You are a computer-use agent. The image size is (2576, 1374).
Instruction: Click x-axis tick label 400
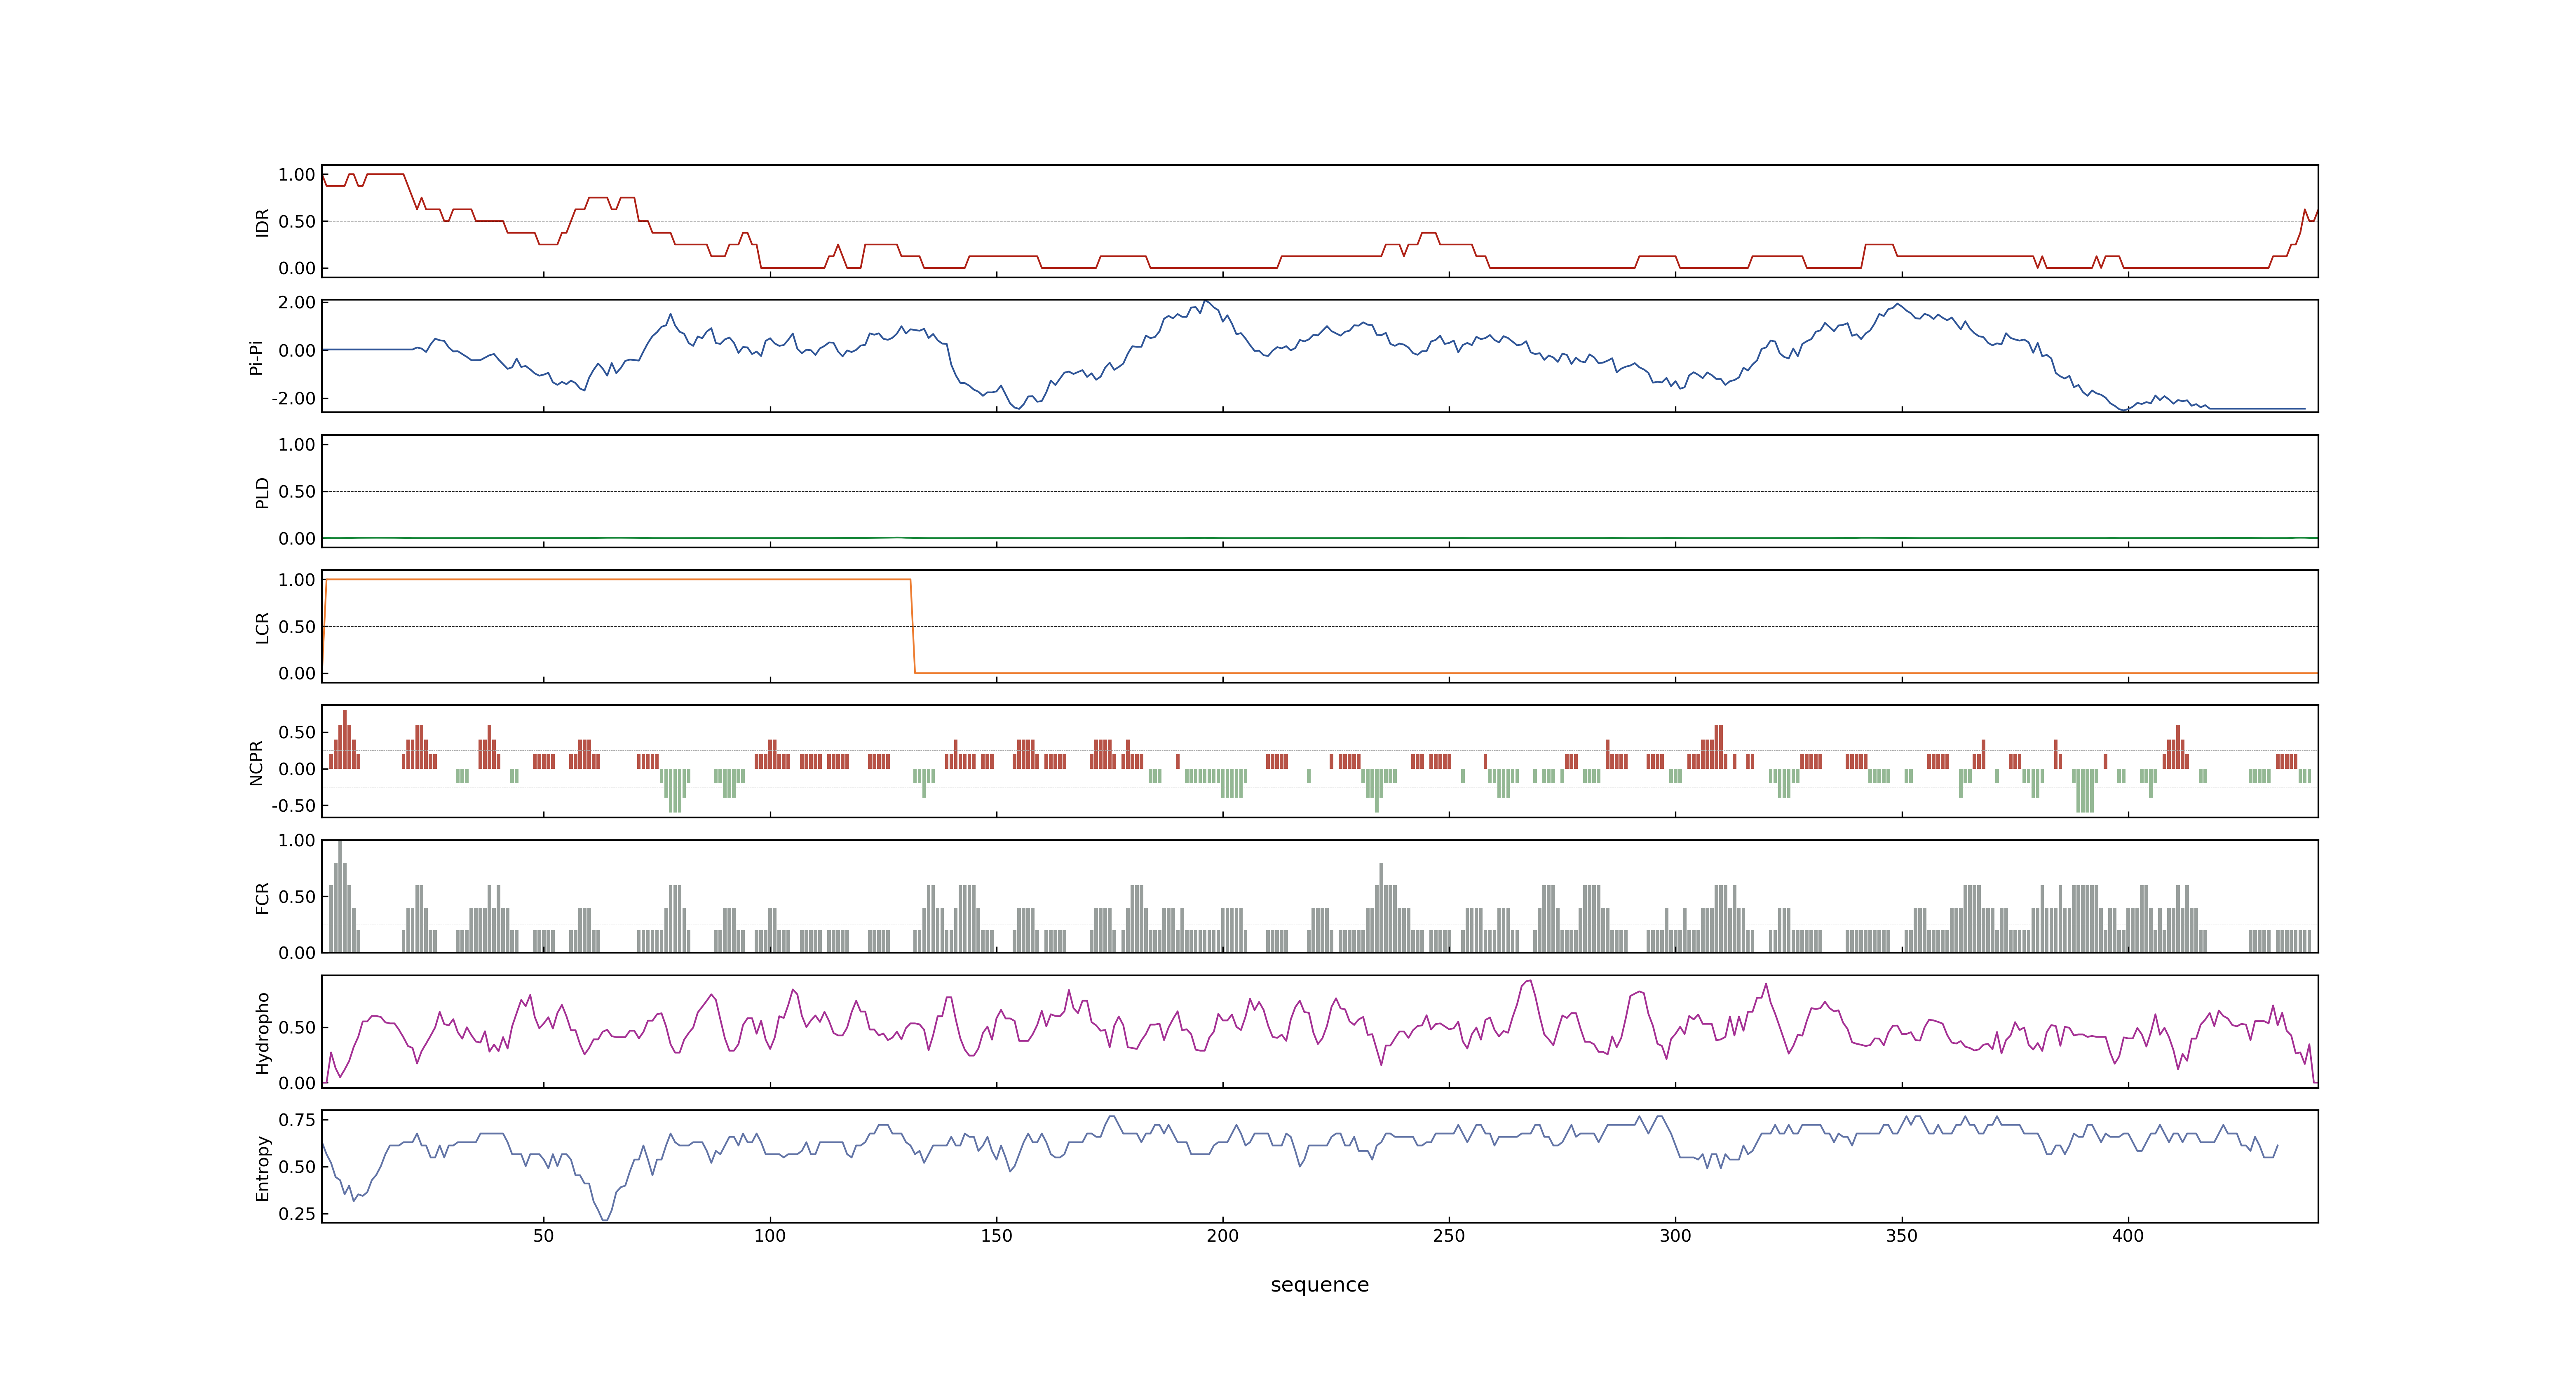click(x=2128, y=1236)
